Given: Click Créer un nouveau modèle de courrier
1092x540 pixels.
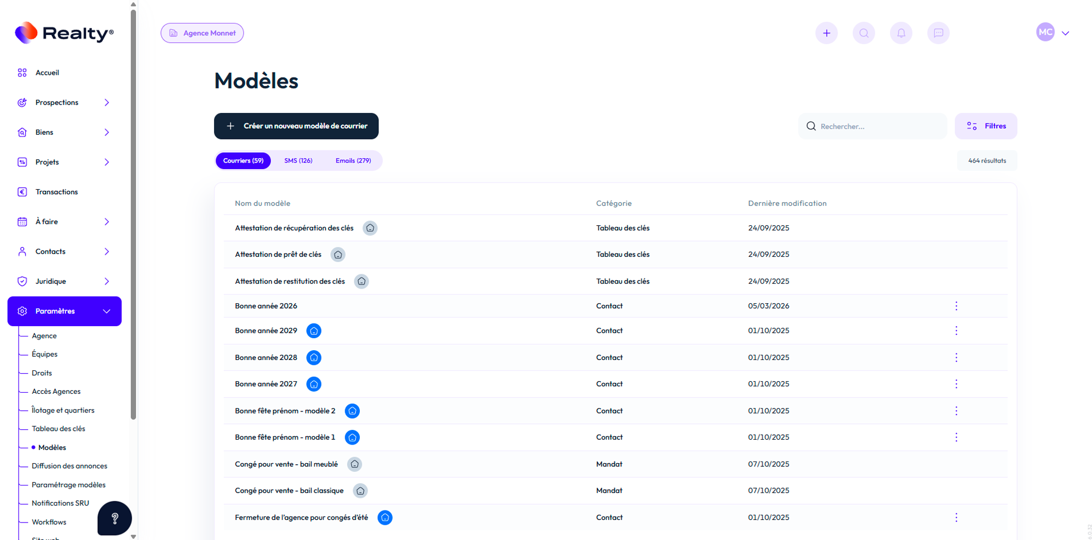Looking at the screenshot, I should coord(296,126).
